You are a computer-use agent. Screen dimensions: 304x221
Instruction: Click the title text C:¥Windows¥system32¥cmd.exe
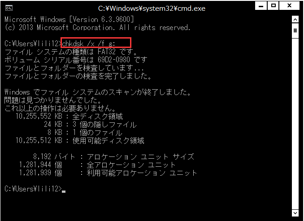pos(152,9)
